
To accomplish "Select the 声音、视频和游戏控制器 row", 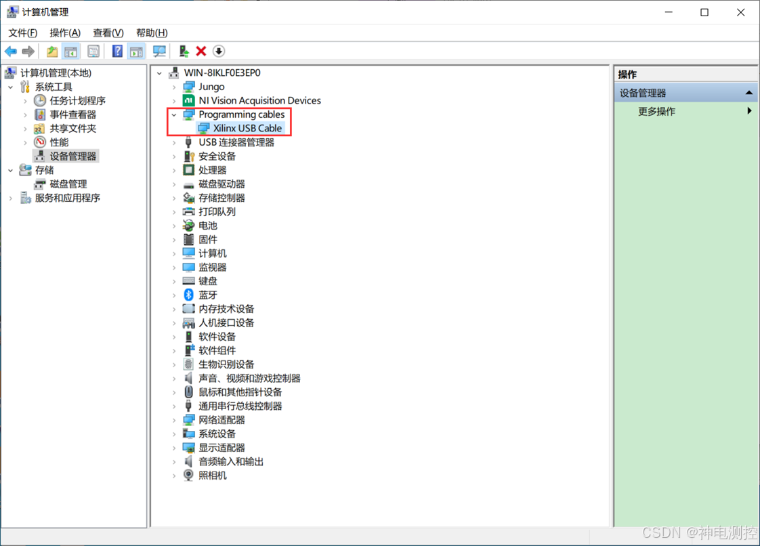I will point(250,378).
